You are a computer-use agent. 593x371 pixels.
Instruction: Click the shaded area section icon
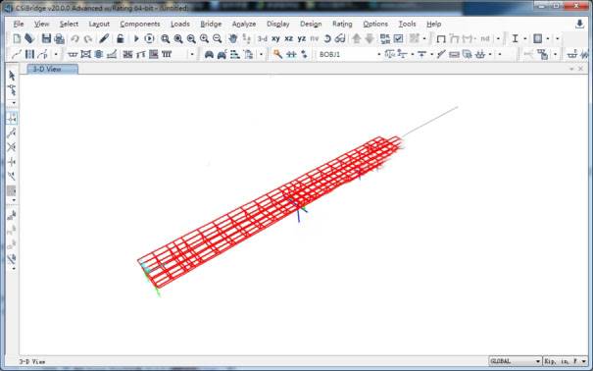[537, 38]
